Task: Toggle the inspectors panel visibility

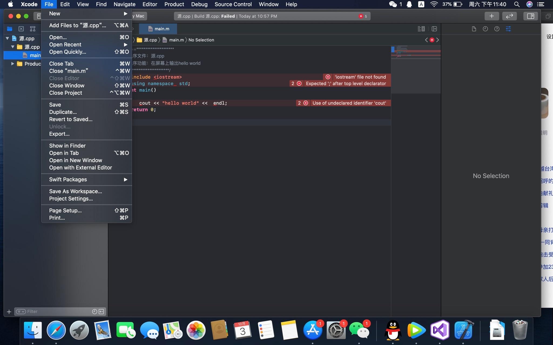Action: pyautogui.click(x=530, y=16)
